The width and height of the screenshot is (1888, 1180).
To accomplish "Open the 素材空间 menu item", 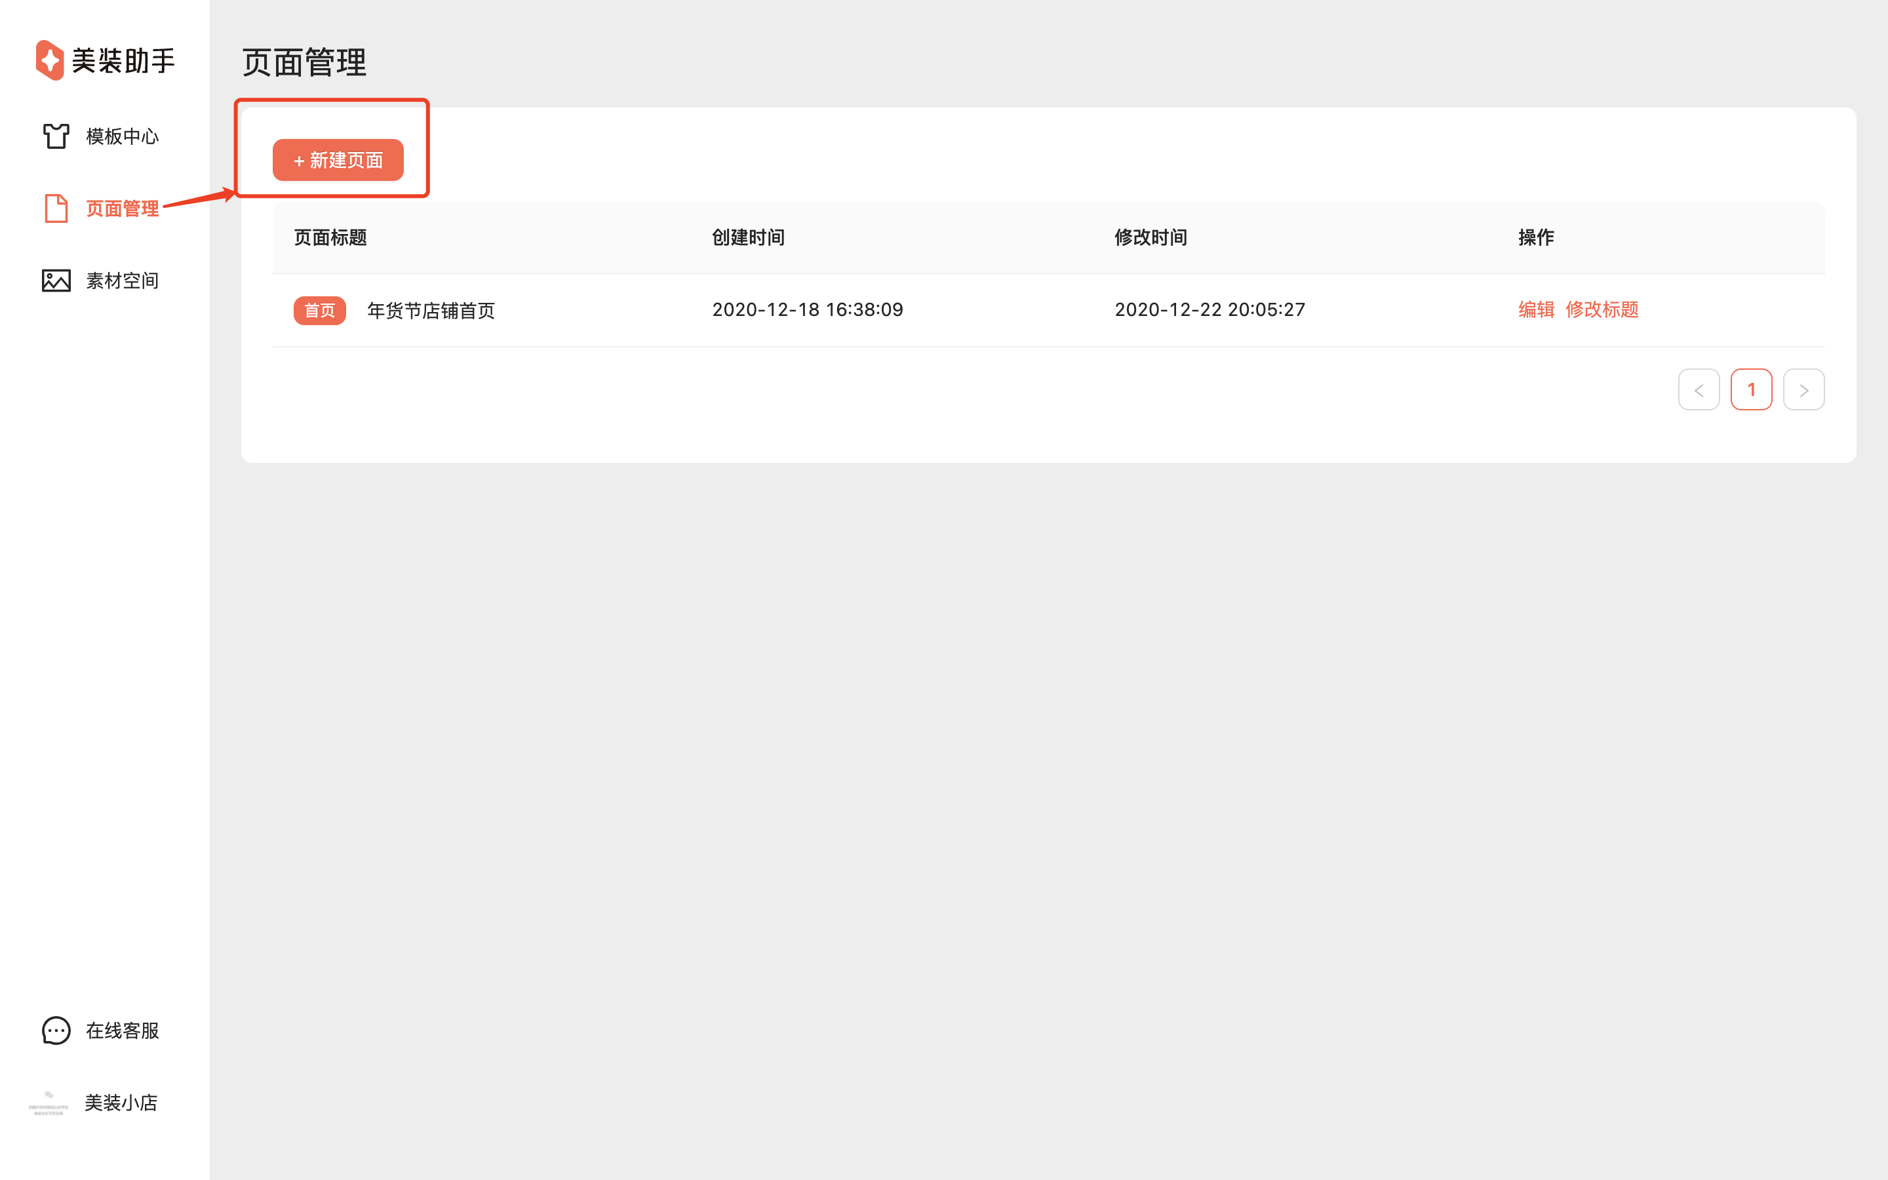I will tap(122, 281).
